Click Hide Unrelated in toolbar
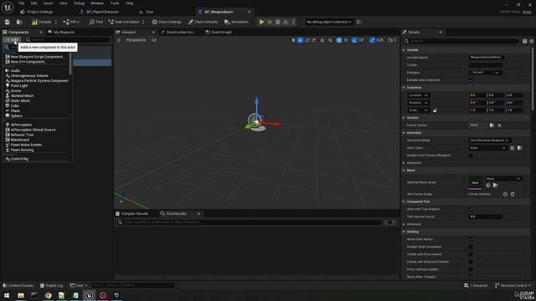The image size is (536, 301). (123, 22)
